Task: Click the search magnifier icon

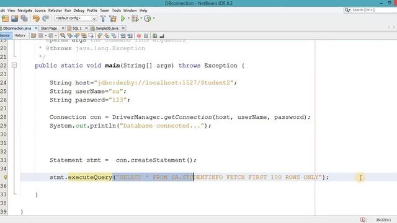Action: tap(347, 10)
